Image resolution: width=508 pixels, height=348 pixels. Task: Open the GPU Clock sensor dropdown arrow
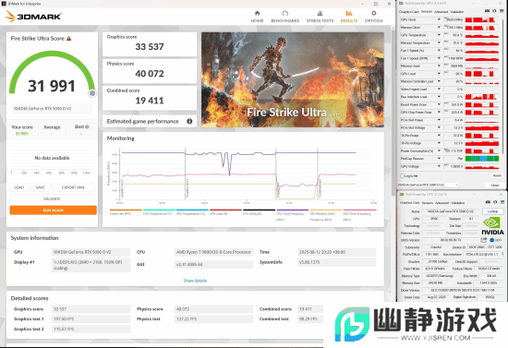click(x=439, y=19)
